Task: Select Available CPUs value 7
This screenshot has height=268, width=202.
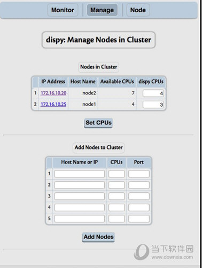Action: pos(133,93)
